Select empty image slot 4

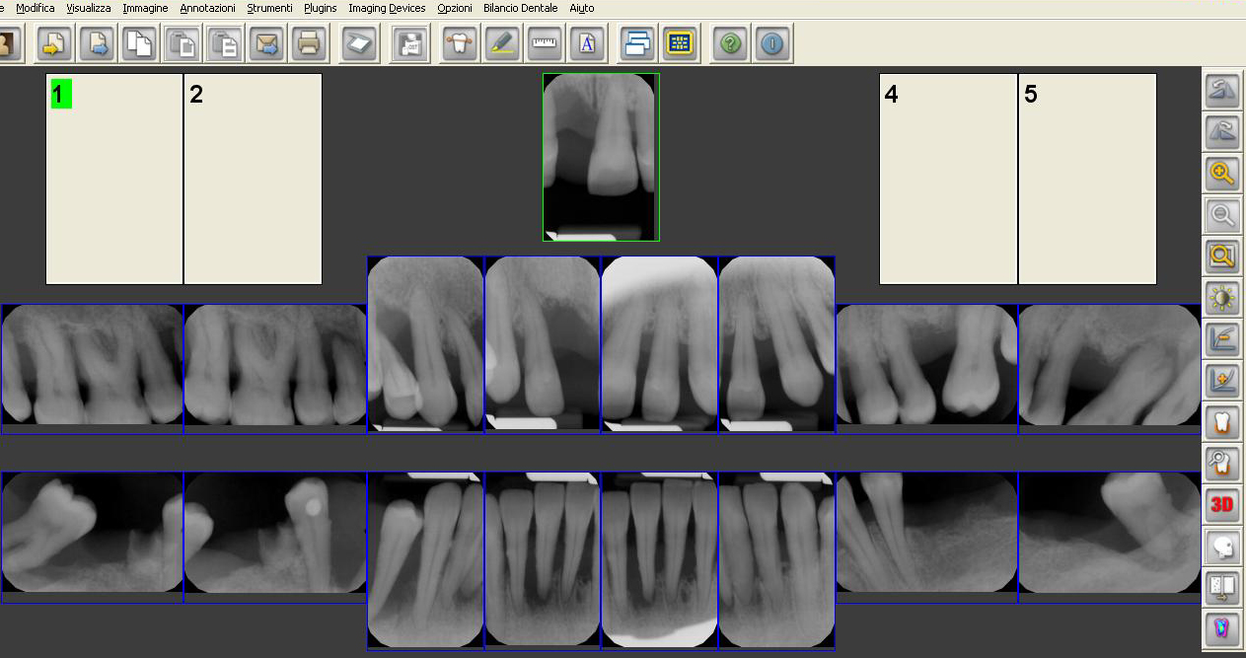948,179
